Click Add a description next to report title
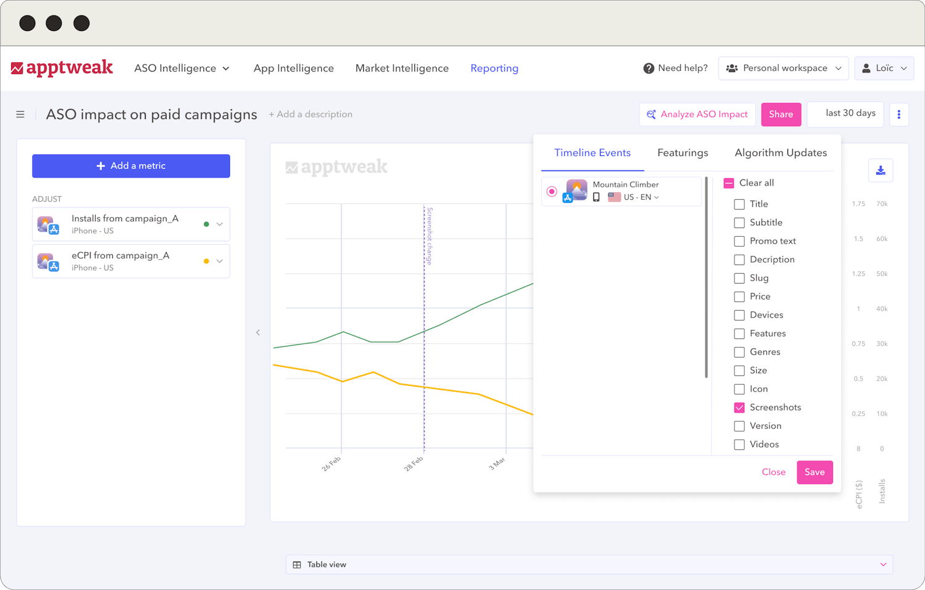This screenshot has width=925, height=590. (310, 114)
